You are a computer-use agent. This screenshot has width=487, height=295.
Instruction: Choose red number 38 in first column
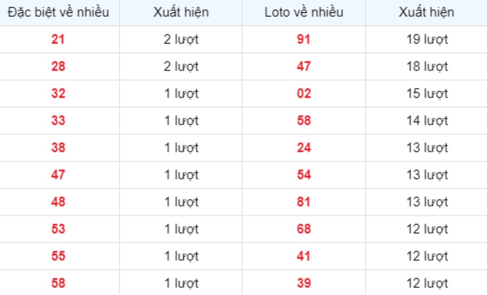pos(58,148)
